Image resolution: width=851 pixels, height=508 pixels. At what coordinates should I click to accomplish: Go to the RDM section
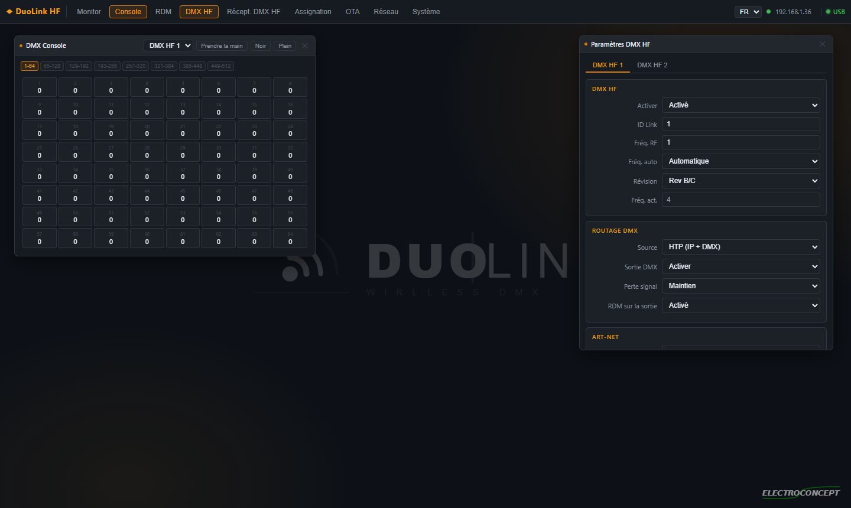coord(163,12)
